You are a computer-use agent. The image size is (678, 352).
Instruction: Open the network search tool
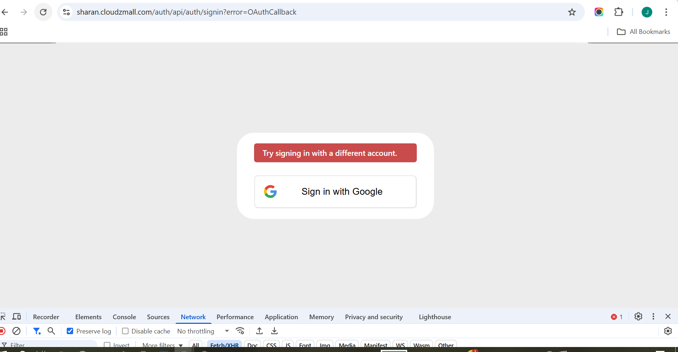[51, 331]
